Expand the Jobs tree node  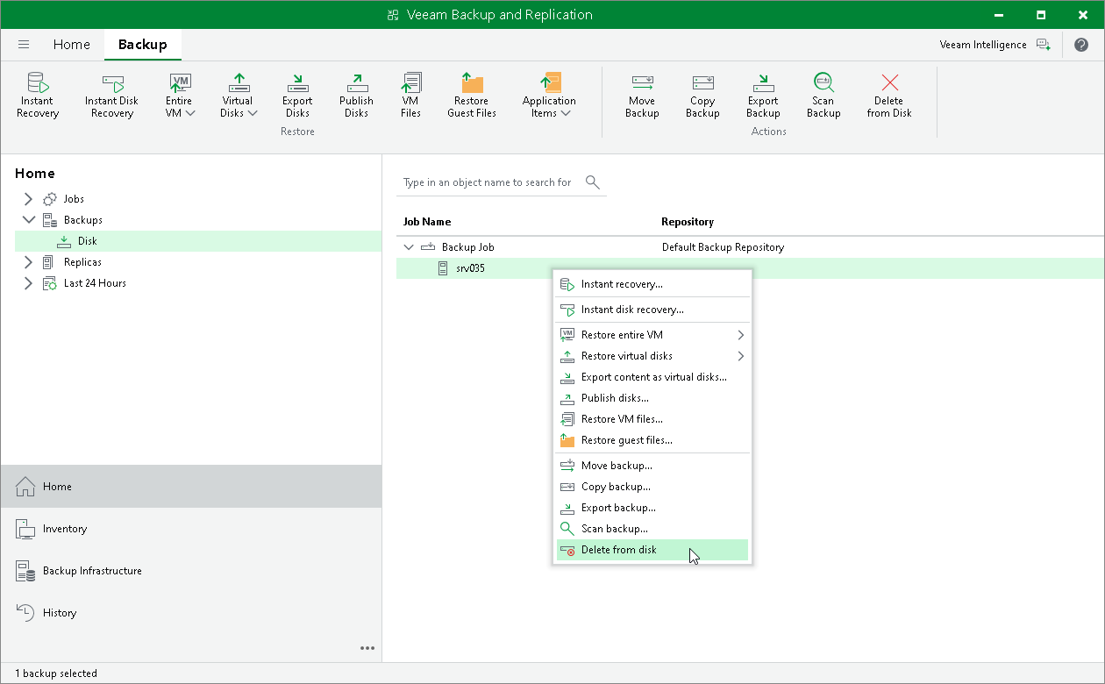click(29, 199)
